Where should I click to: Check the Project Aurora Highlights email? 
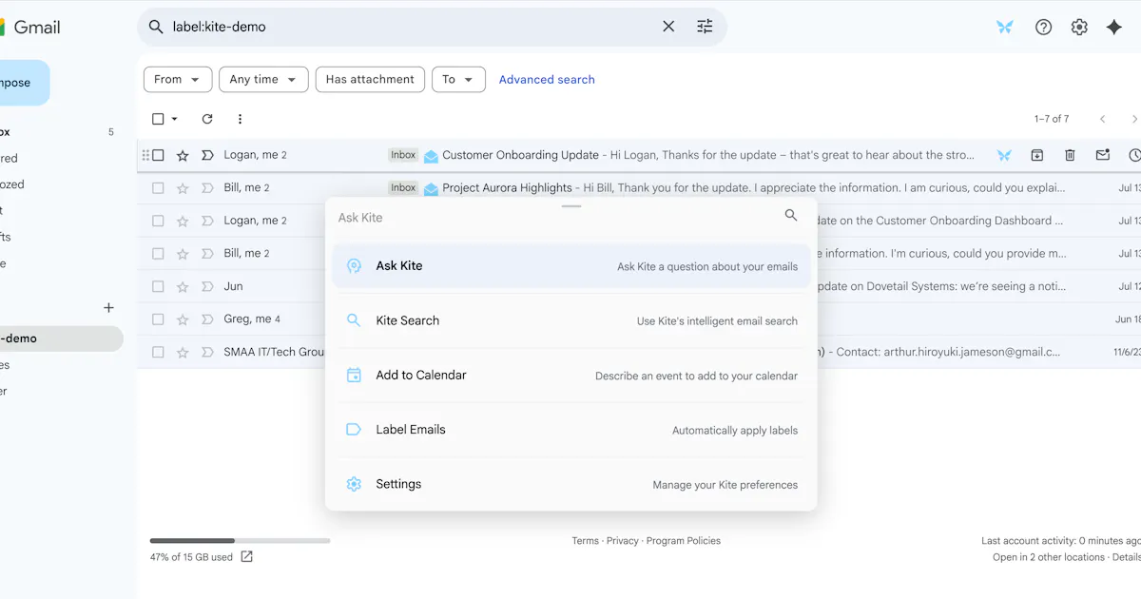158,188
